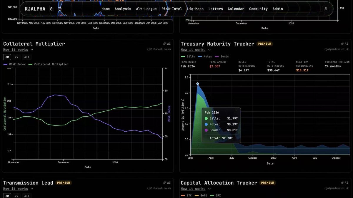This screenshot has width=353, height=198.
Task: Open the Analysis menu item
Action: [x=123, y=9]
